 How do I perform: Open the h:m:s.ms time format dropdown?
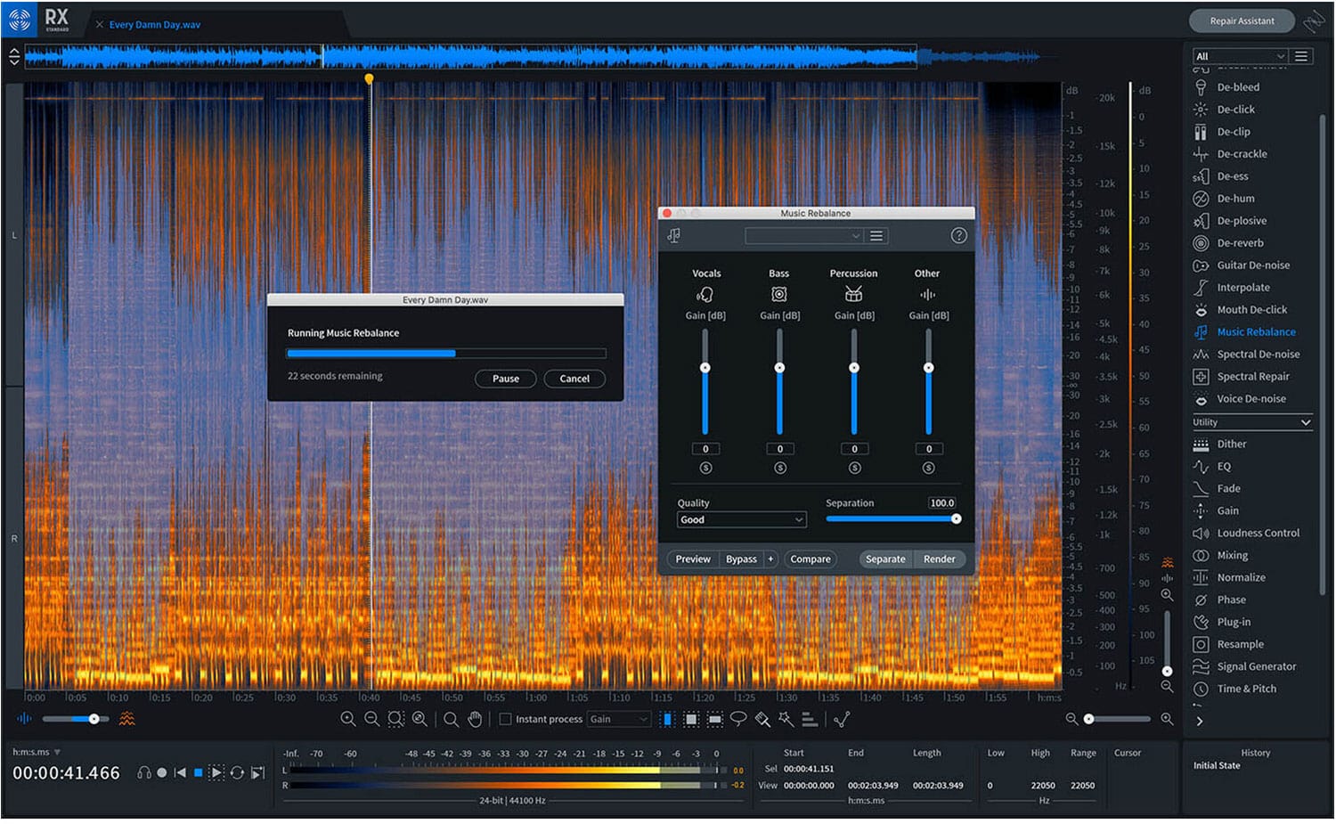tap(37, 753)
